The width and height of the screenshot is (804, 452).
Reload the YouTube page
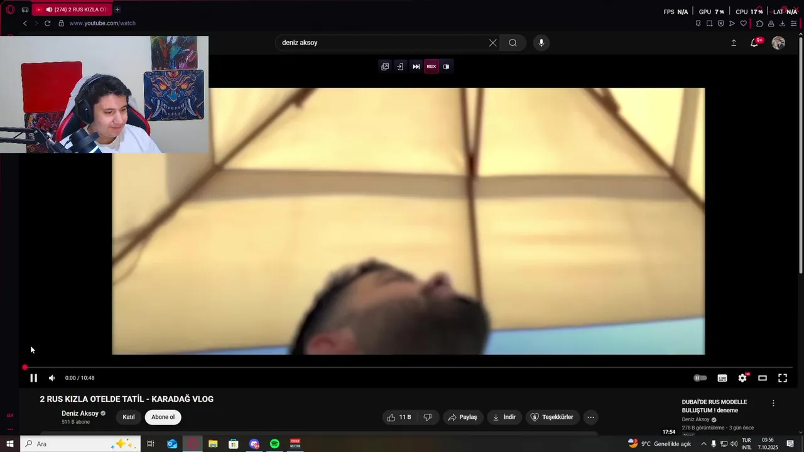(x=47, y=23)
